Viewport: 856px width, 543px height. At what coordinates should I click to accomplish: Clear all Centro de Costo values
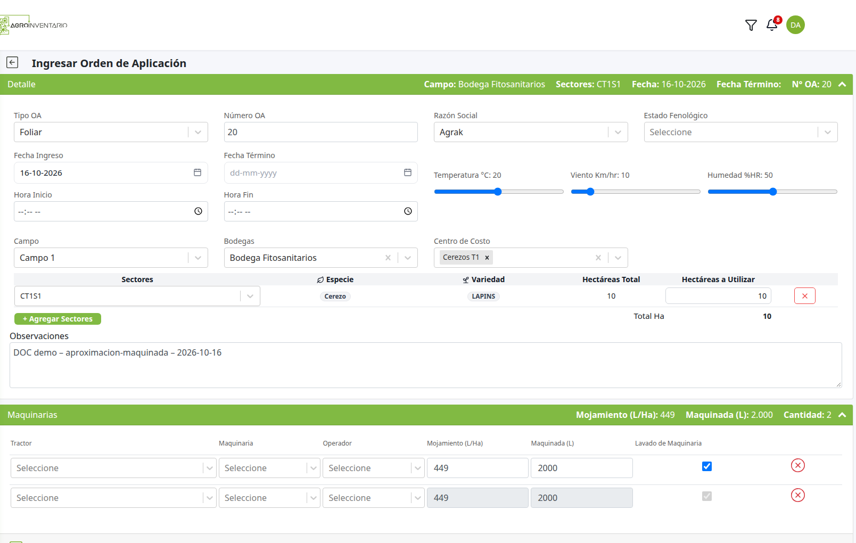pyautogui.click(x=598, y=258)
